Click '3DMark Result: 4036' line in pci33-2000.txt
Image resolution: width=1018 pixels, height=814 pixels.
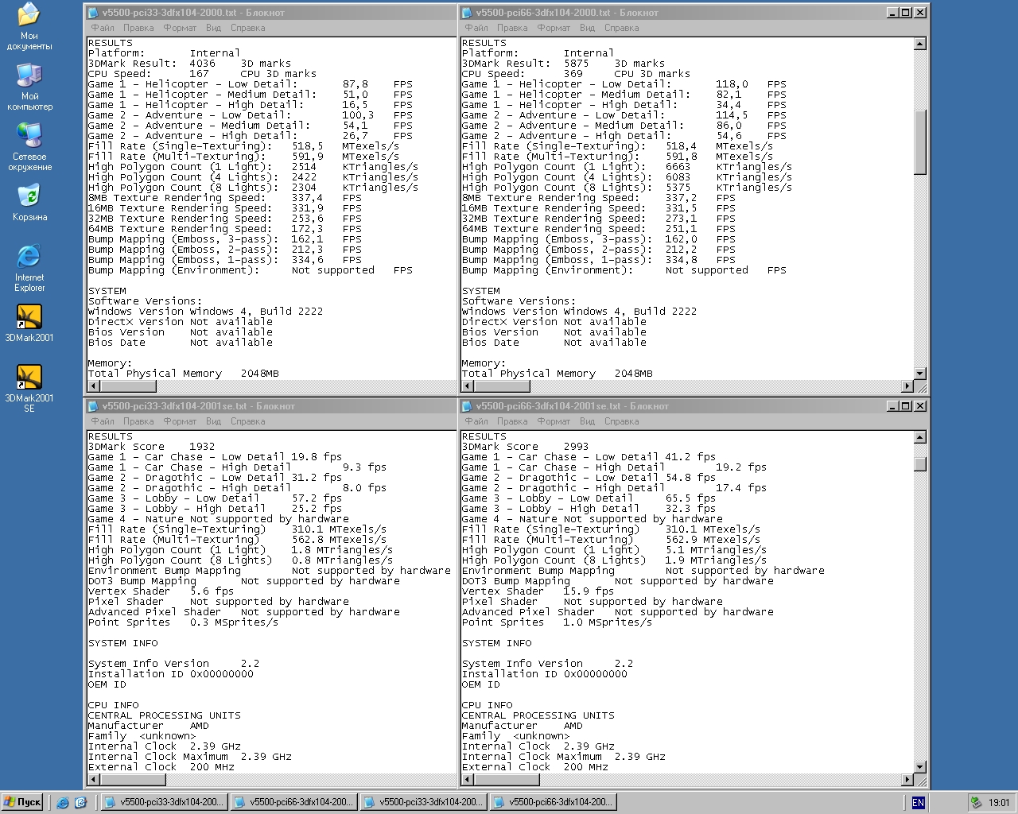189,64
